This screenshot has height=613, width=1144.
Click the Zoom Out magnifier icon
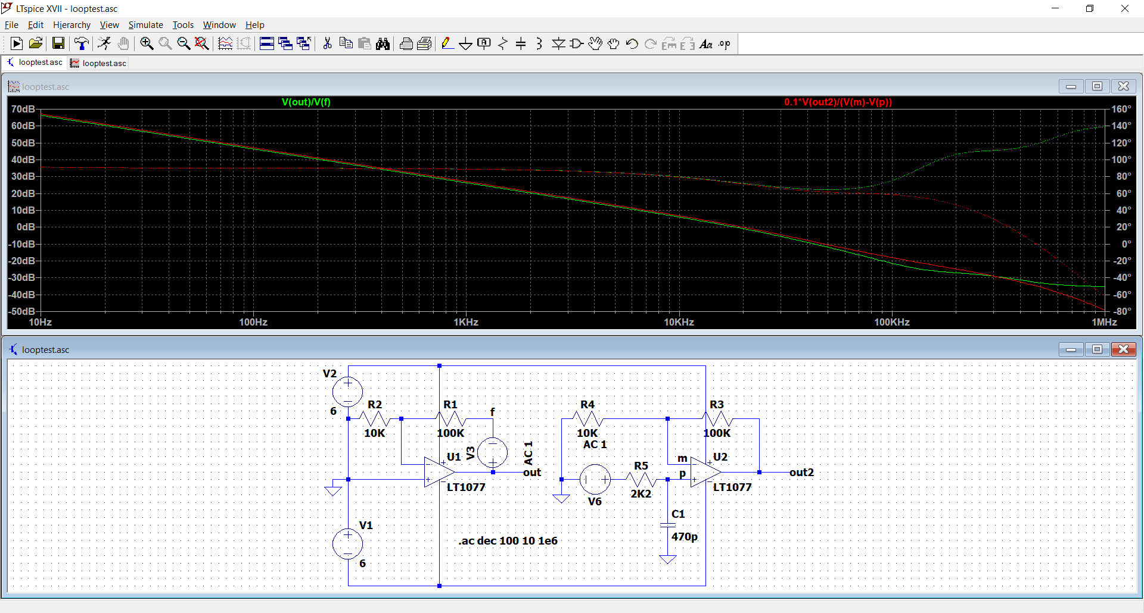pos(184,43)
